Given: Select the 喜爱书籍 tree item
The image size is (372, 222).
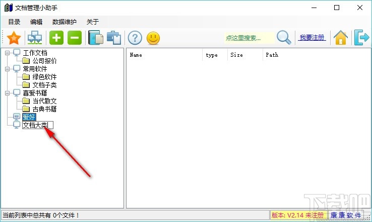Looking at the screenshot, I should click(35, 93).
